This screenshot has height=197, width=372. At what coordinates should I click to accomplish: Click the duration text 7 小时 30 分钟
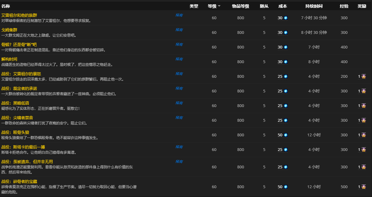coord(314,18)
